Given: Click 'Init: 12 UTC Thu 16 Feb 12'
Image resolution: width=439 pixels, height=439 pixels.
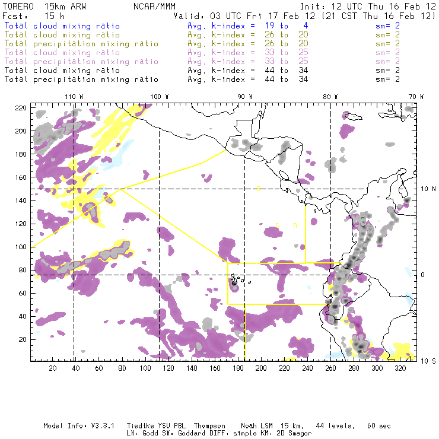Looking at the screenshot, I should (x=368, y=7).
